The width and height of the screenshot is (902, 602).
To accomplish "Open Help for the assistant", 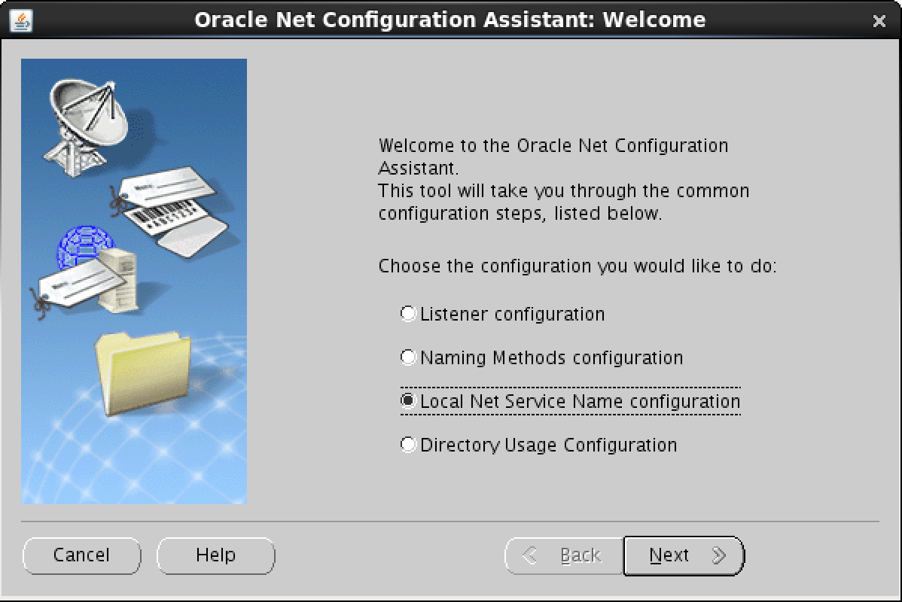I will pyautogui.click(x=215, y=555).
